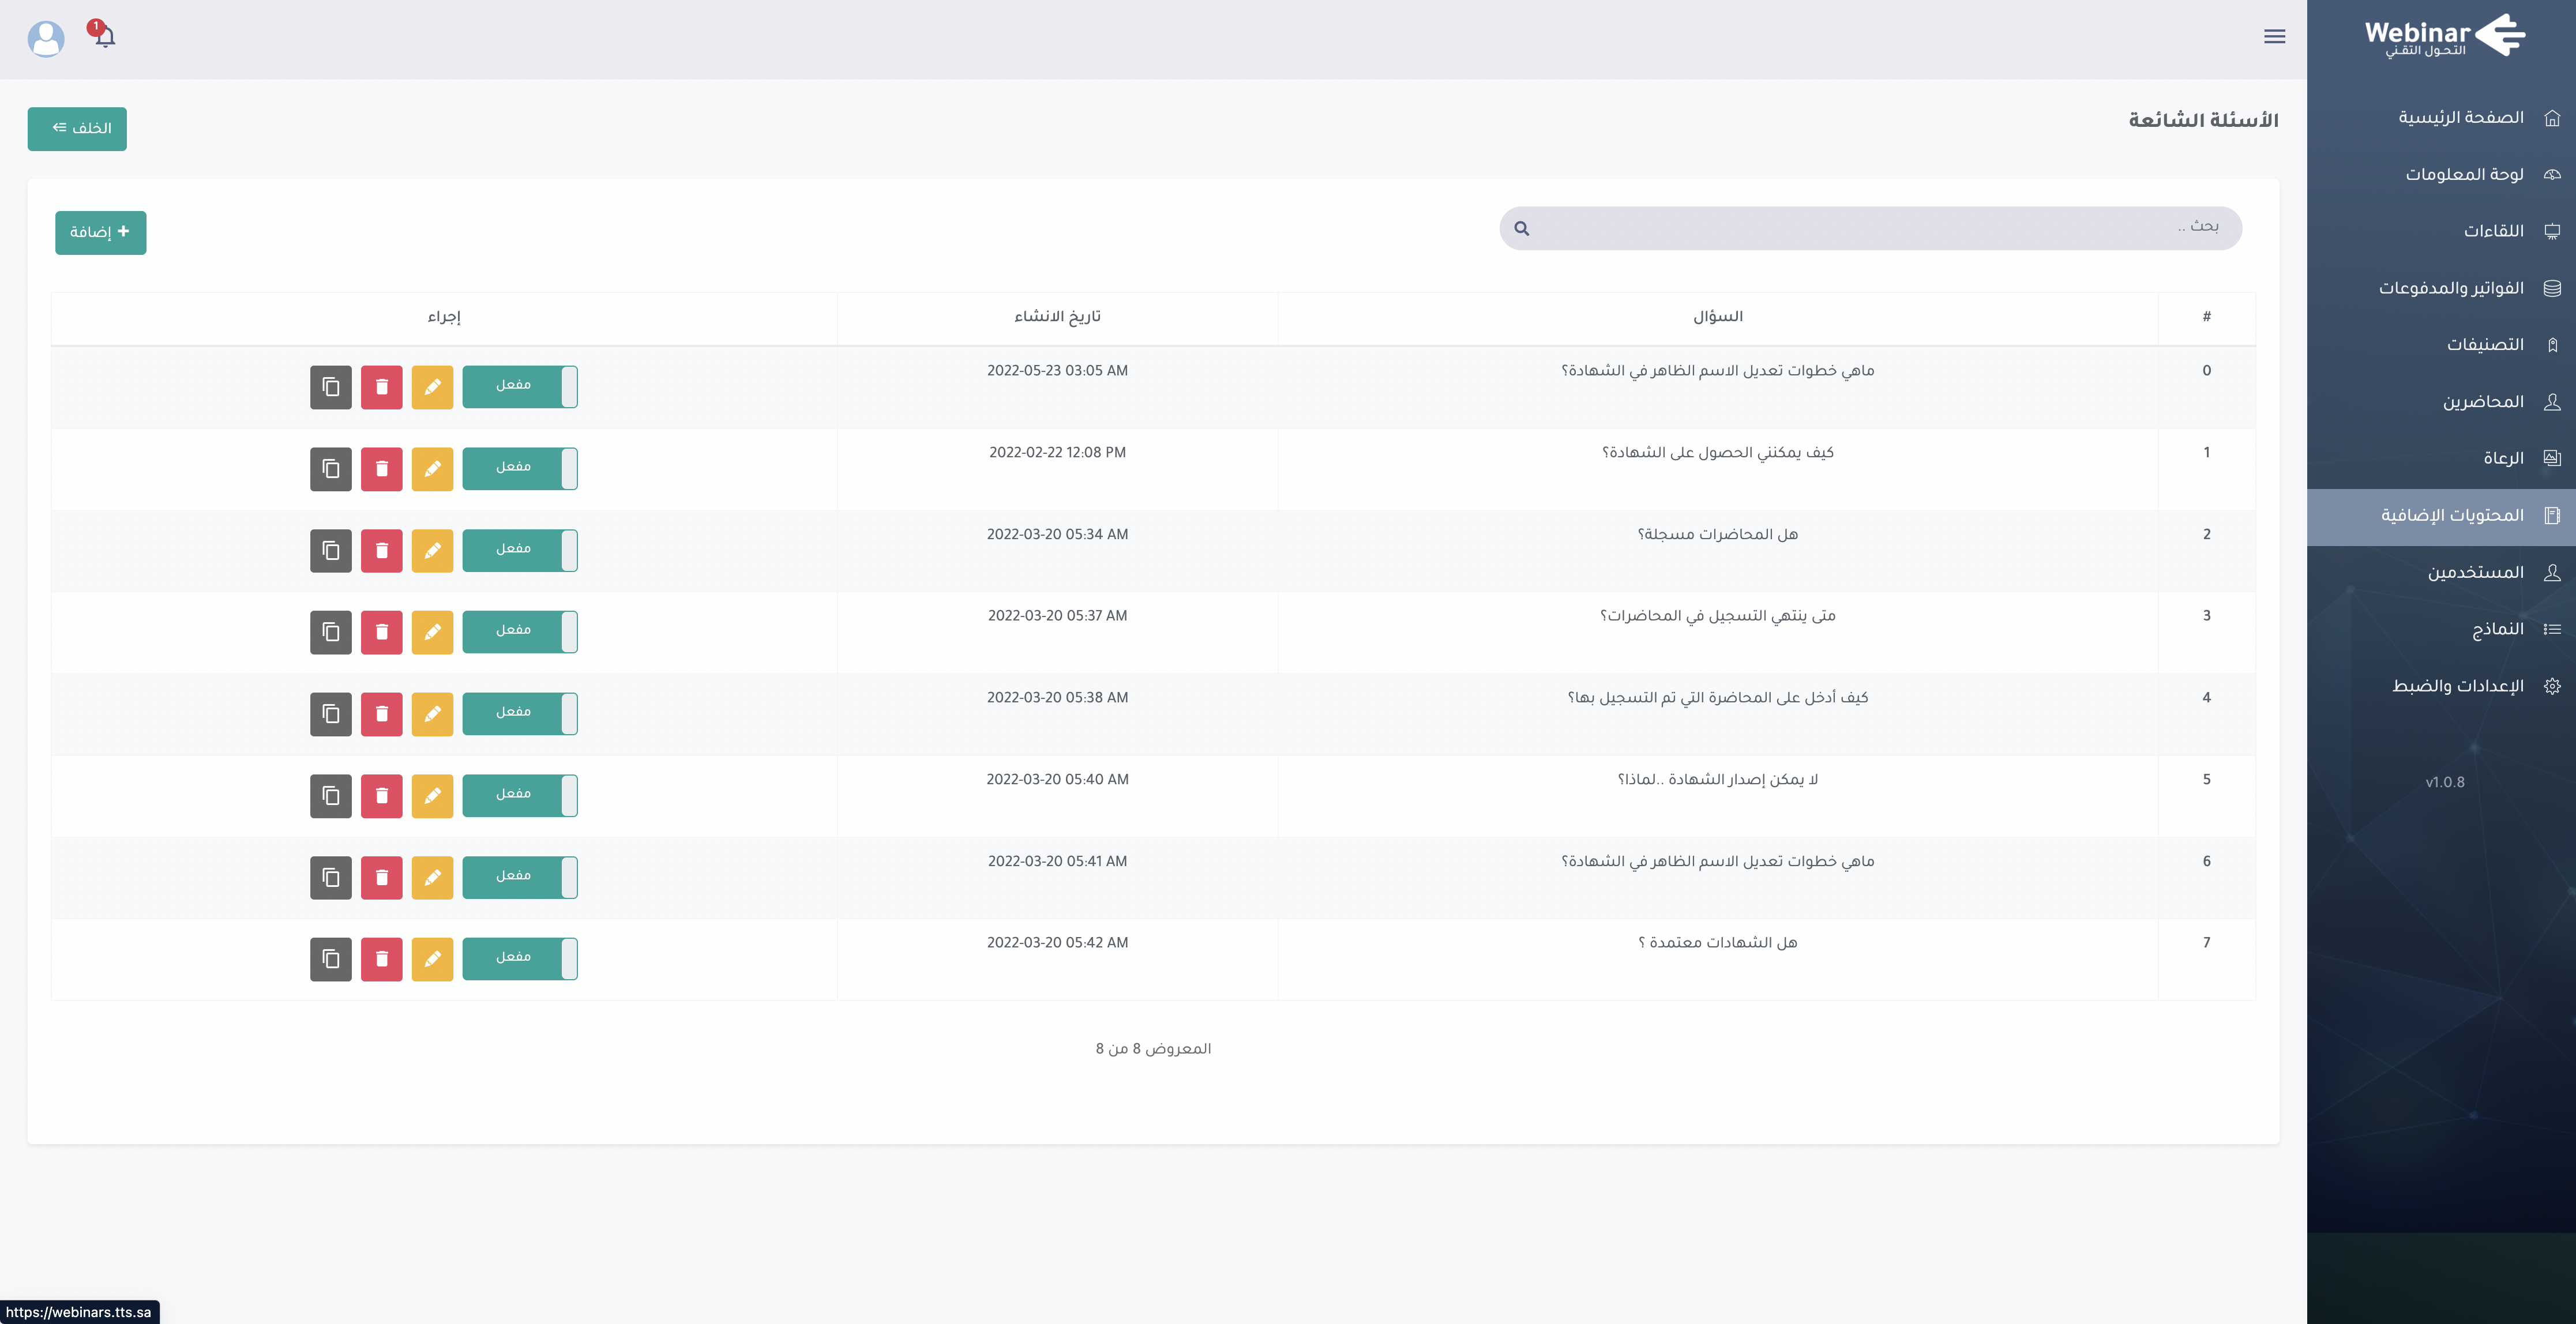Copy the FAQ in row 3

(331, 632)
